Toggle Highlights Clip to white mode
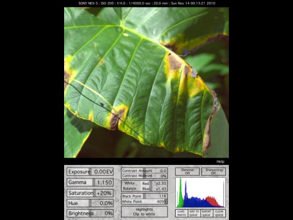This screenshot has width=293, height=220. pyautogui.click(x=144, y=211)
